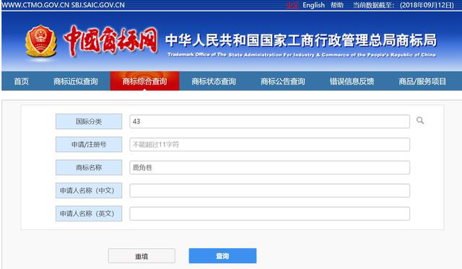This screenshot has width=462, height=269.
Task: Click the 中文 language link
Action: (292, 5)
